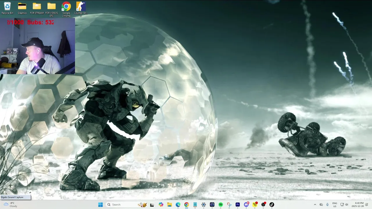Expand the hidden system tray icons
This screenshot has width=372, height=209.
315,205
